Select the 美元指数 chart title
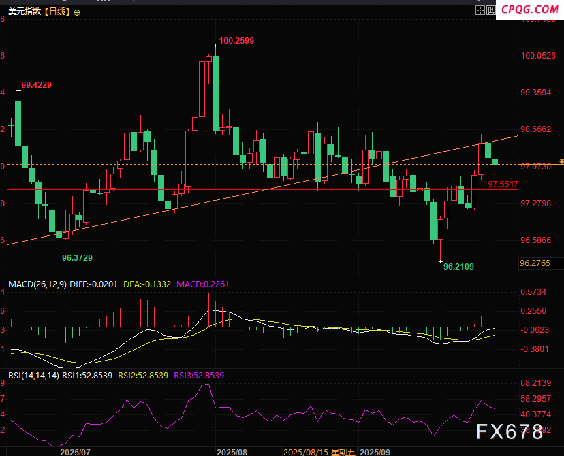 [x=22, y=12]
